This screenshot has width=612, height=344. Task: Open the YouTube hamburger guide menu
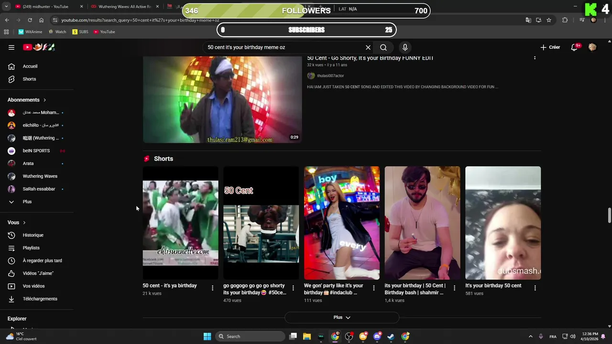coord(11,47)
